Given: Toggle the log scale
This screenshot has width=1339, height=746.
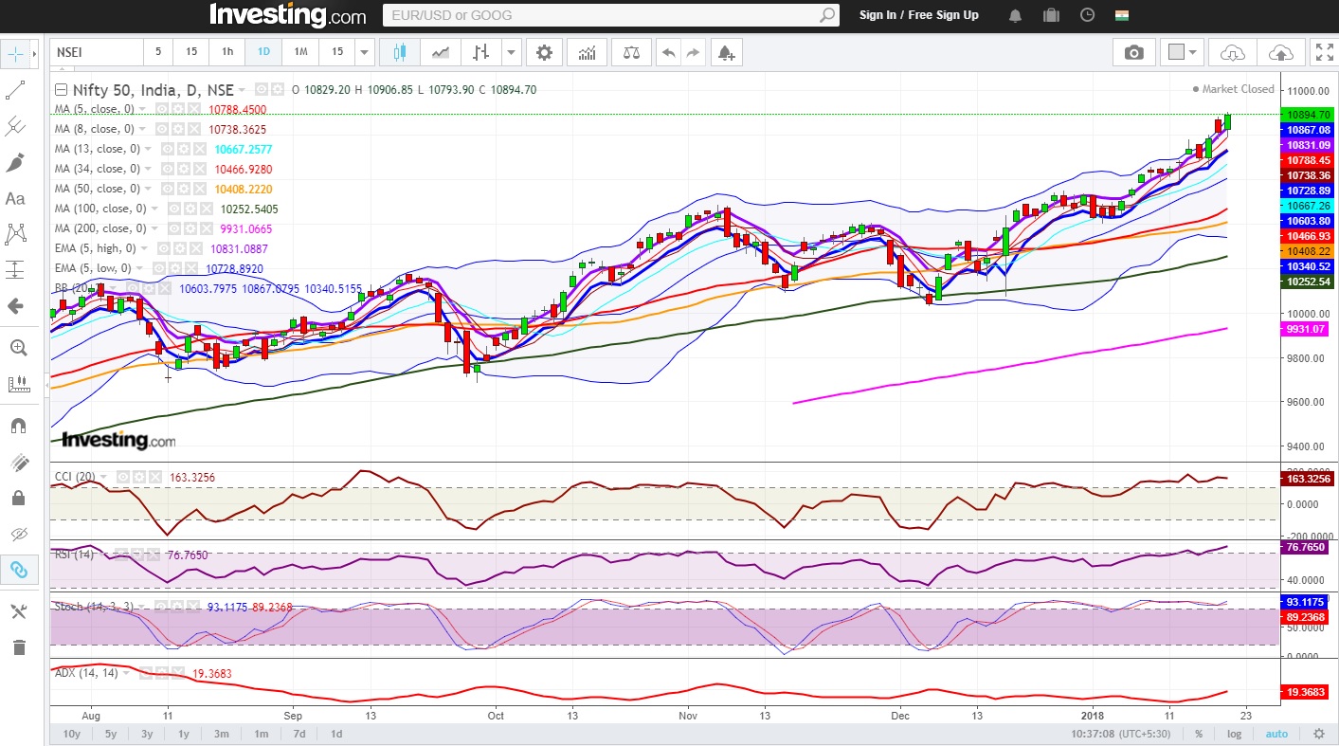Looking at the screenshot, I should click(1234, 734).
